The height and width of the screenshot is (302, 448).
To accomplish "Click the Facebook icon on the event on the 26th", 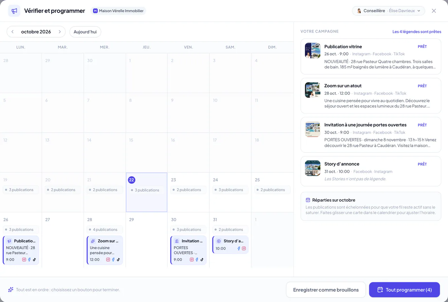I will [x=29, y=260].
